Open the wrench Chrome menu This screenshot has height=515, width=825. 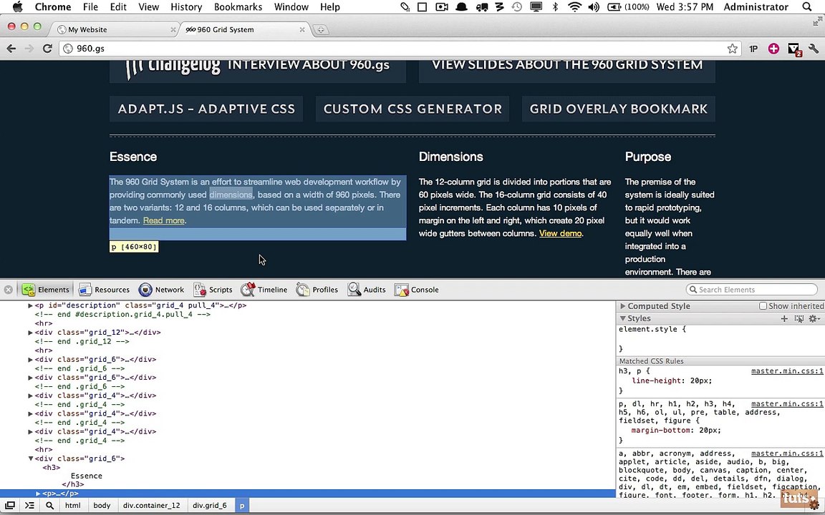814,49
